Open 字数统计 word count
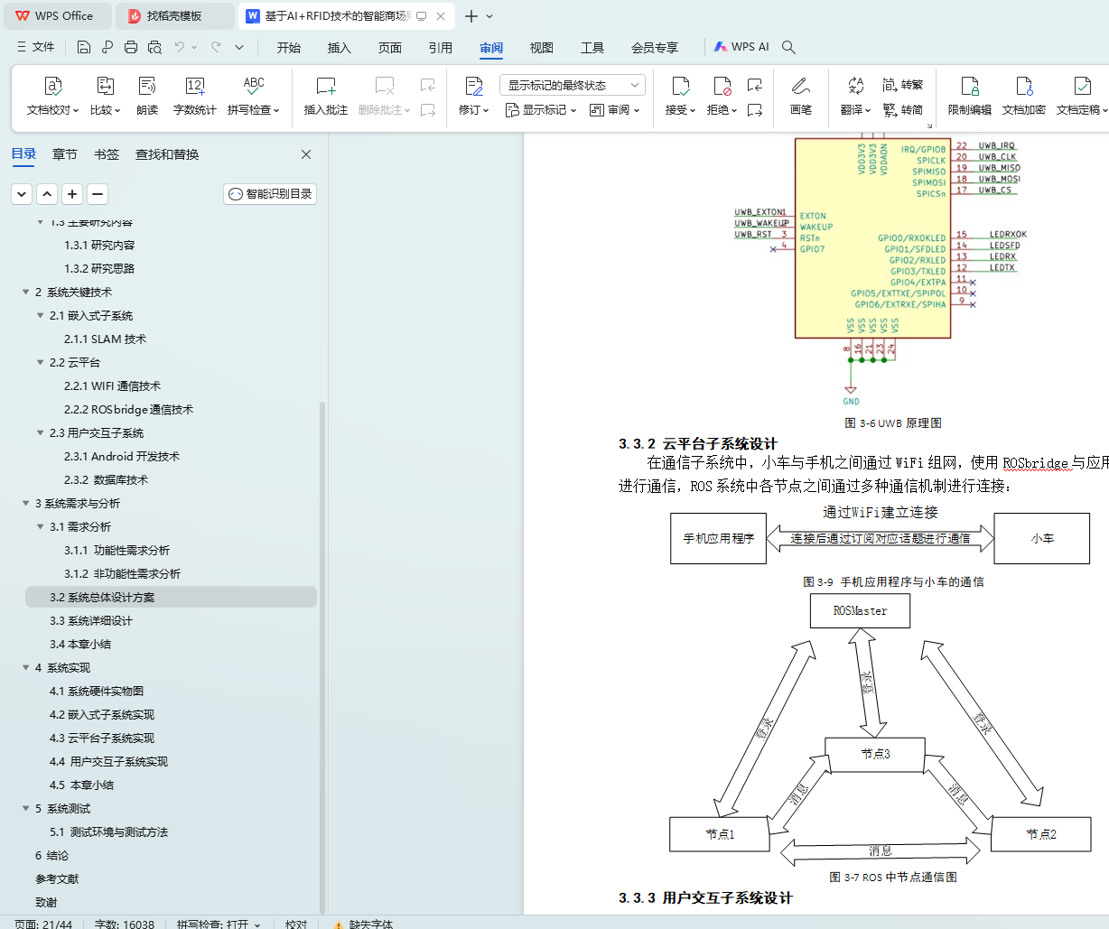 pos(194,96)
